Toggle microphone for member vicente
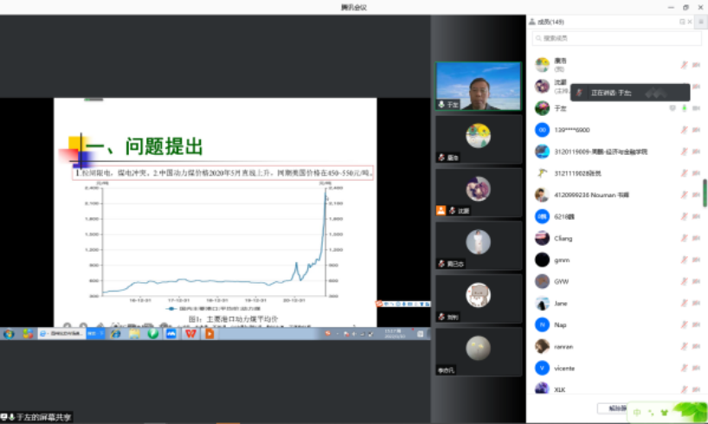Viewport: 708px width, 424px height. pyautogui.click(x=684, y=368)
